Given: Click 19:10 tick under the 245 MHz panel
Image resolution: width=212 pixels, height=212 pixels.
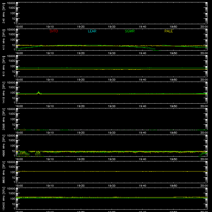Looking at the screenshot, I should pyautogui.click(x=50, y=27).
